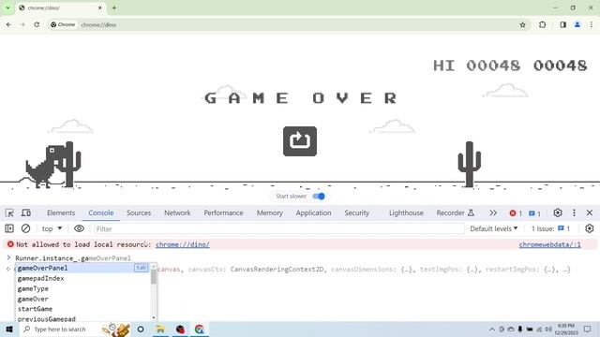The image size is (600, 337).
Task: Close the DevTools panel
Action: (x=590, y=212)
